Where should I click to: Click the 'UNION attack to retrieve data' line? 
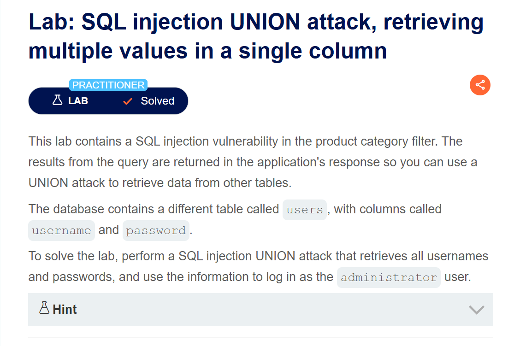coord(160,182)
